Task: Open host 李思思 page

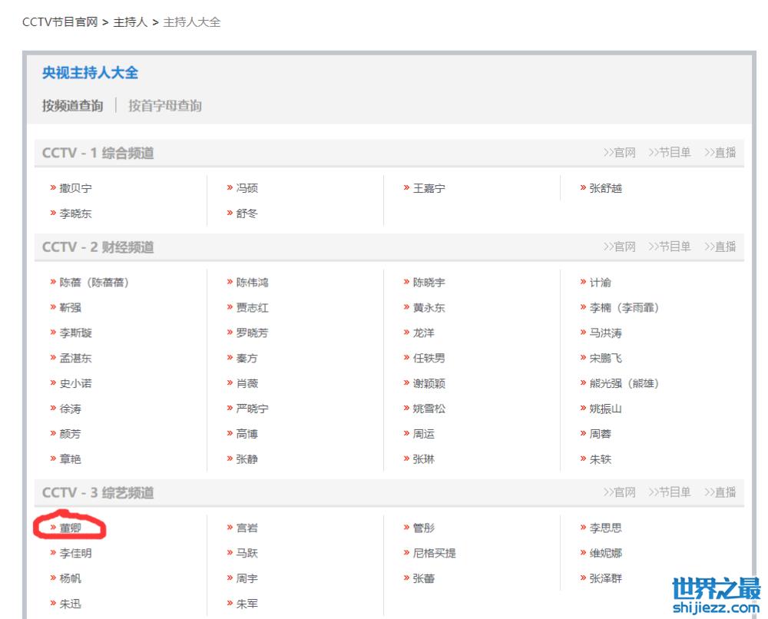Action: pyautogui.click(x=605, y=528)
